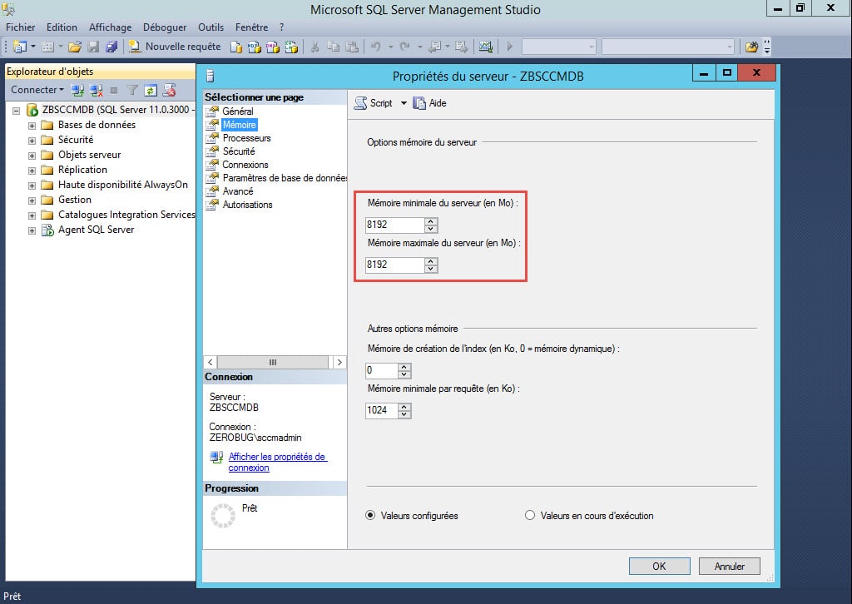Viewport: 852px width, 604px height.
Task: Click OK to apply server properties
Action: click(659, 566)
